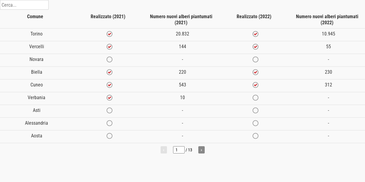Focus the Cerca search field
This screenshot has height=182, width=365.
(24, 5)
